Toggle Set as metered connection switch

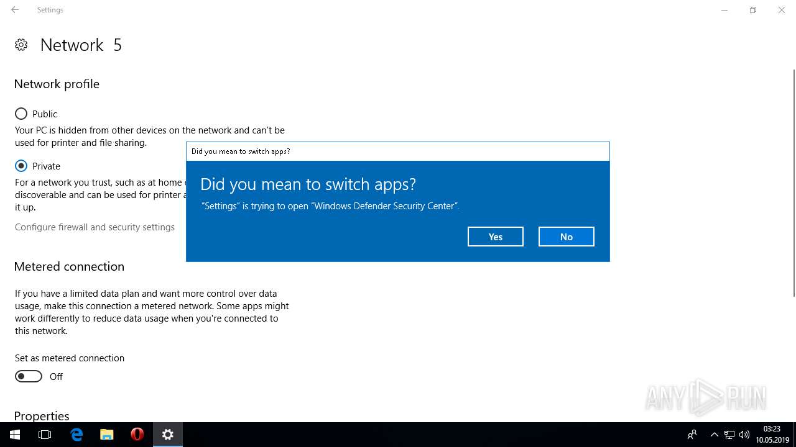[29, 376]
